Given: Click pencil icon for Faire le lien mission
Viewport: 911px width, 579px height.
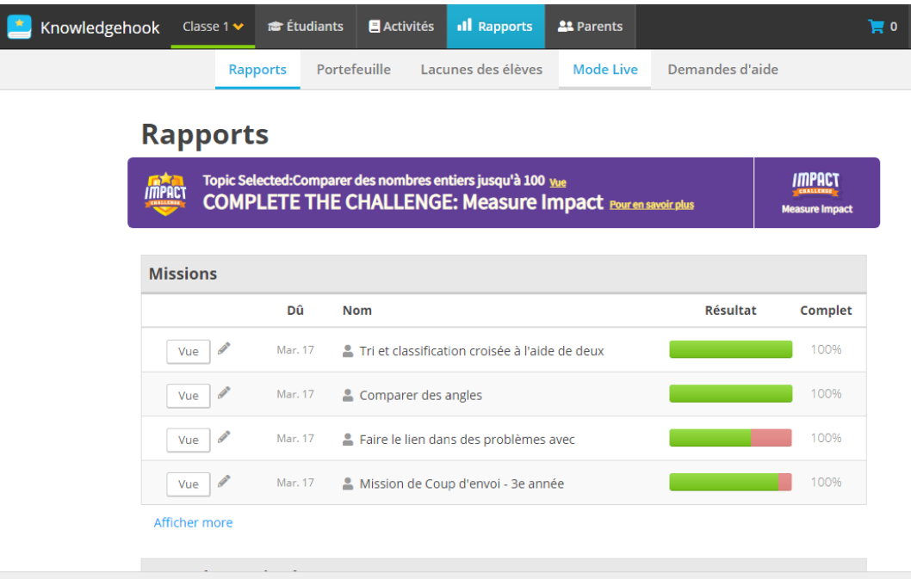Looking at the screenshot, I should [224, 437].
